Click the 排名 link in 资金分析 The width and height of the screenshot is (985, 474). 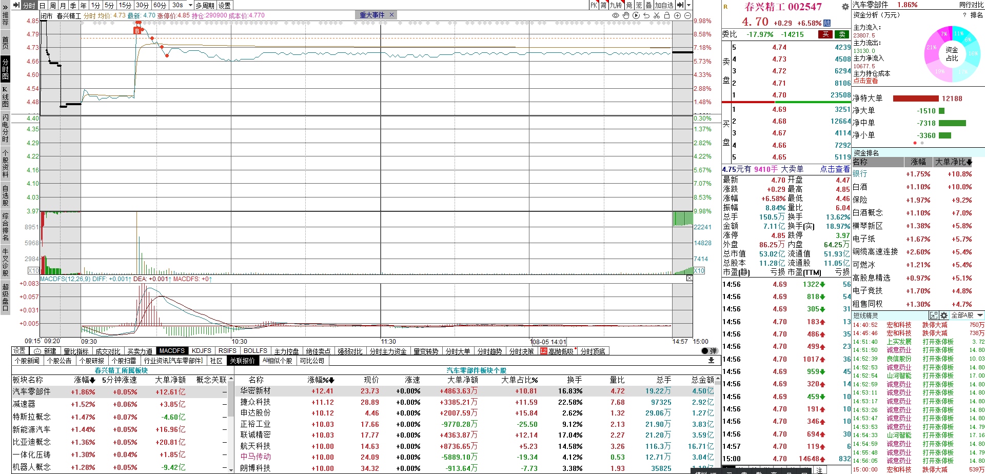[977, 15]
